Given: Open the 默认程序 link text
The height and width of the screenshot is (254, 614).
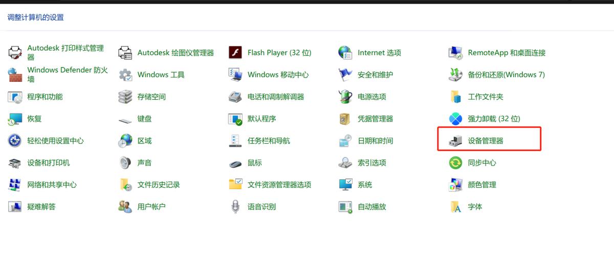Looking at the screenshot, I should coord(262,119).
